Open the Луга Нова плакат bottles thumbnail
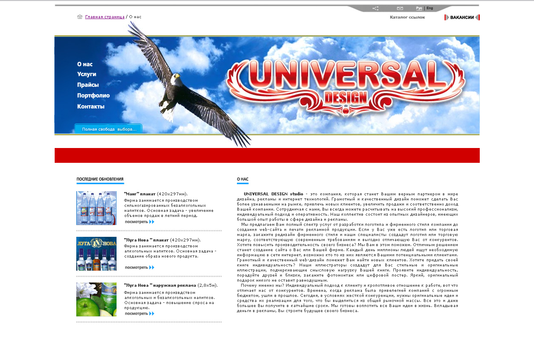Screen dimensions: 534x340 96,254
